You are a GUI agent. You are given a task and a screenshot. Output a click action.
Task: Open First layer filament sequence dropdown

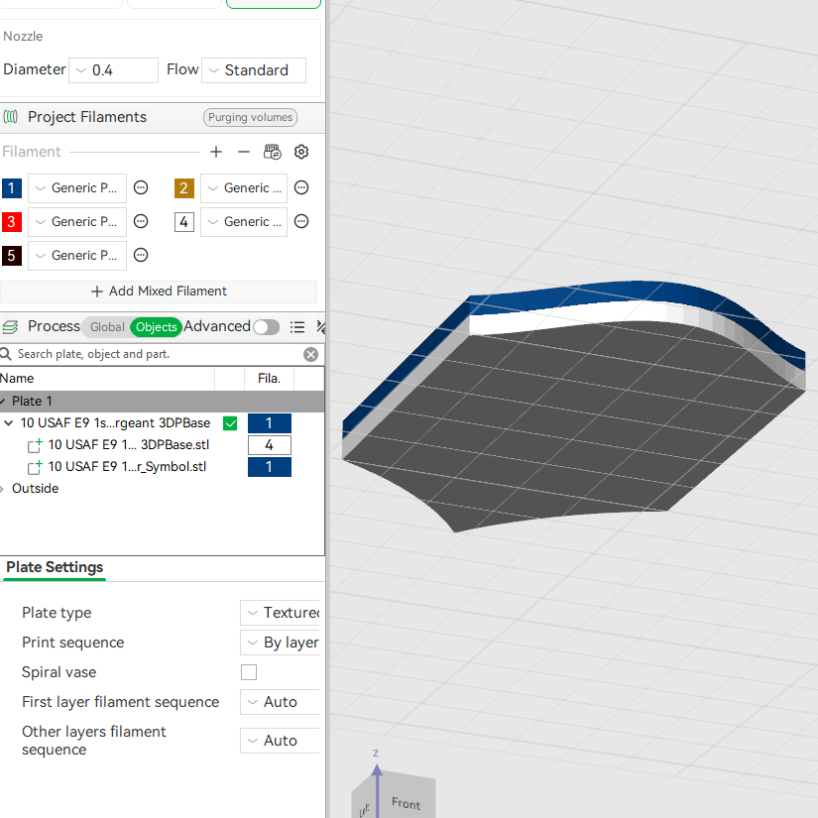pos(281,702)
